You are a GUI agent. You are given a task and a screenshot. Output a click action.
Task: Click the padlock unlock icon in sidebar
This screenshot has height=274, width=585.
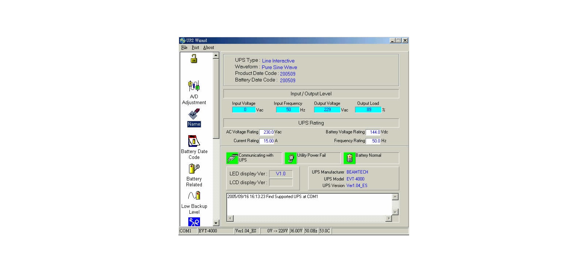pyautogui.click(x=194, y=59)
